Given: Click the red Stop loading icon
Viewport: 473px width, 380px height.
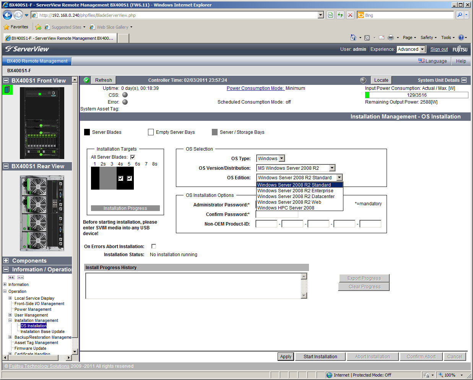Looking at the screenshot, I should pos(350,15).
